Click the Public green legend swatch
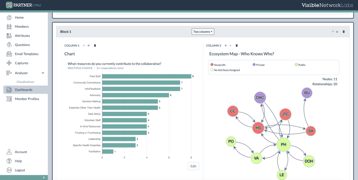358x180 pixels. pos(296,65)
